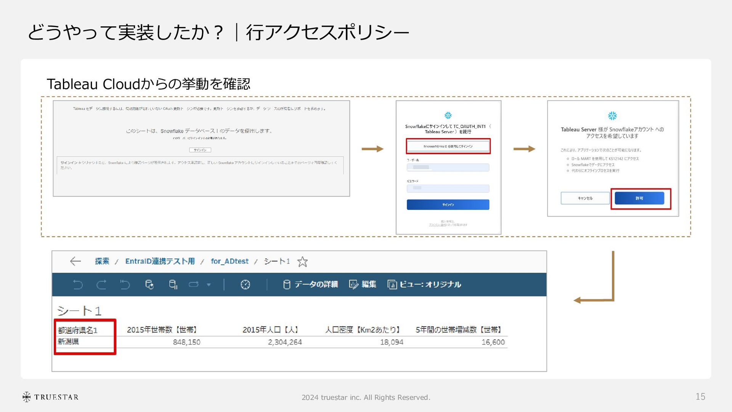Screen dimensions: 732x412
Task: Open the ビュー: オリジナル view menu
Action: pos(424,285)
